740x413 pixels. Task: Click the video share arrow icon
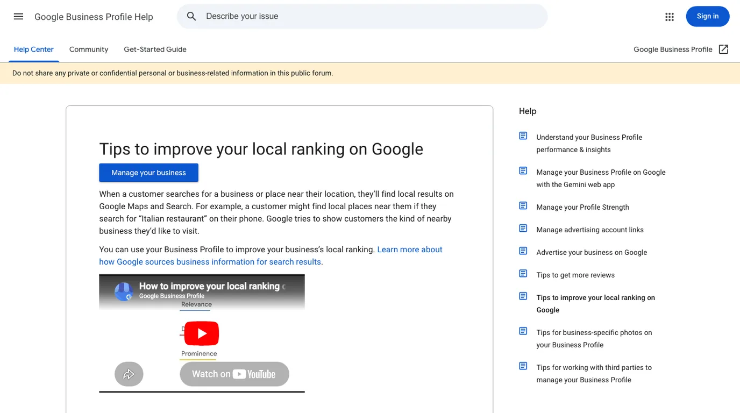tap(129, 374)
